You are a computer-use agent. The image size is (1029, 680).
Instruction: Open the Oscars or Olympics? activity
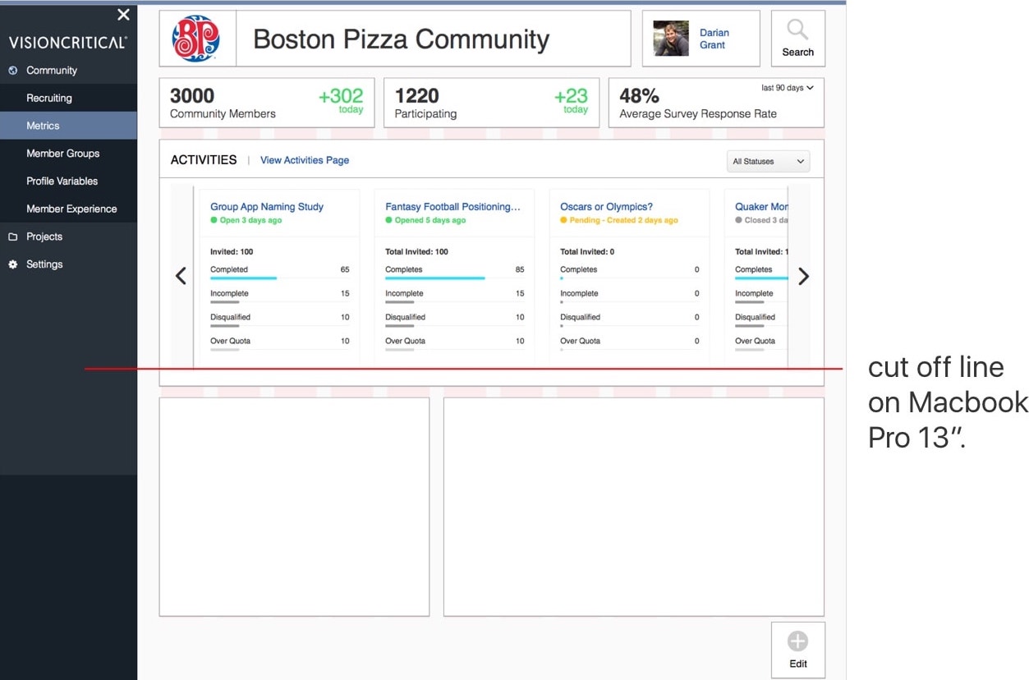(606, 207)
